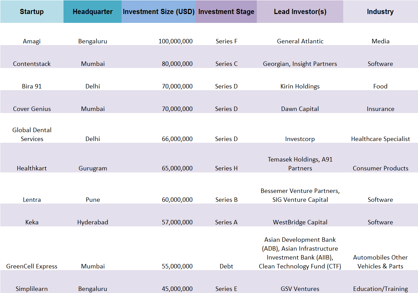The width and height of the screenshot is (418, 293).
Task: Click the General Atlantic investor cell
Action: click(x=300, y=41)
